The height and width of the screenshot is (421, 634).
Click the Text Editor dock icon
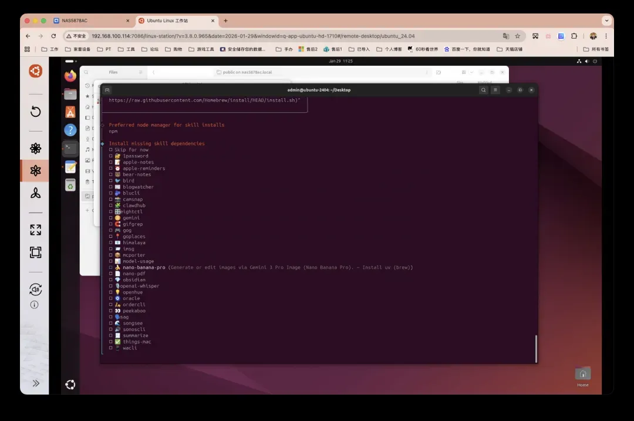pos(70,167)
